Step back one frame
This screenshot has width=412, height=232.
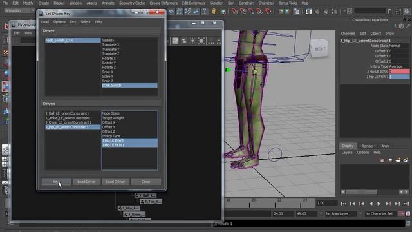click(352, 204)
